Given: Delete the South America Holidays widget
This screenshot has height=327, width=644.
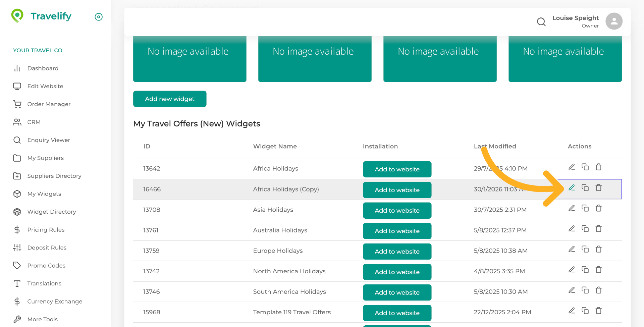Looking at the screenshot, I should coord(598,290).
